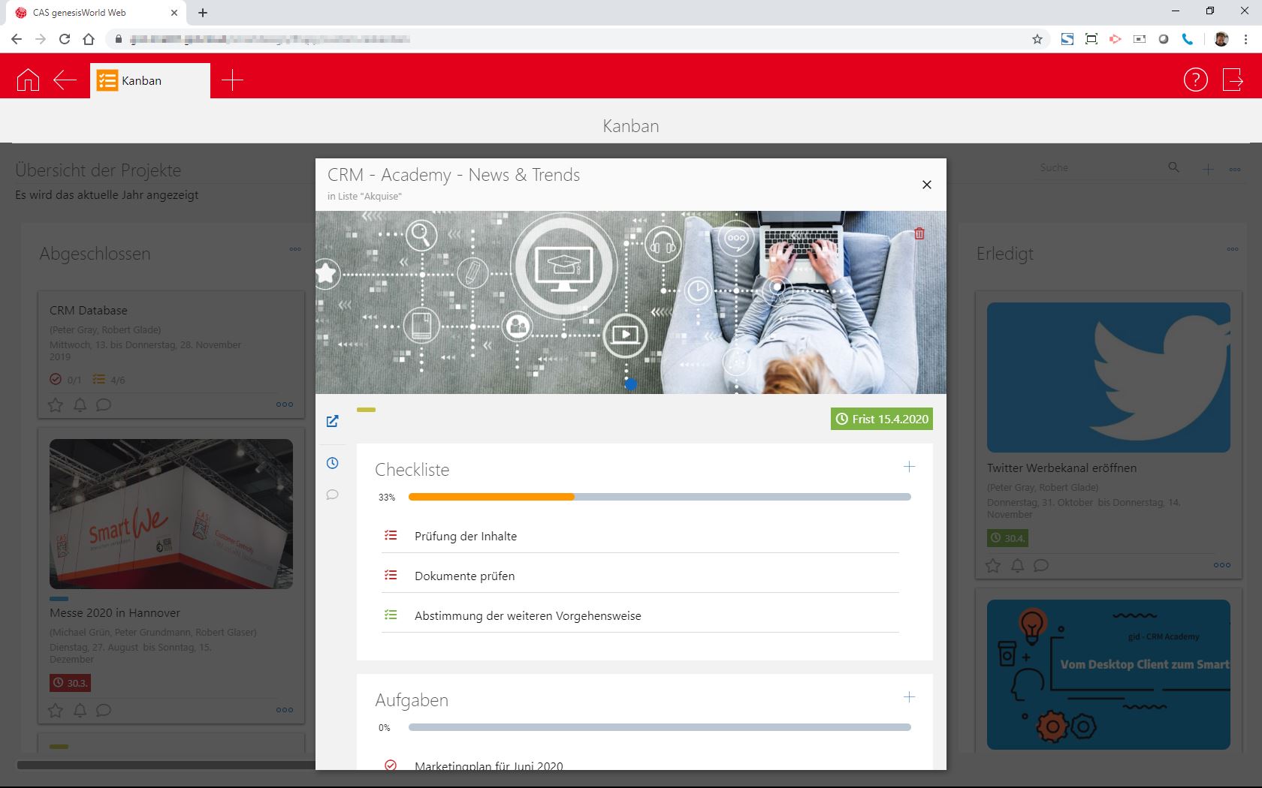Add a new Aufgaben item
This screenshot has width=1262, height=788.
coord(909,697)
